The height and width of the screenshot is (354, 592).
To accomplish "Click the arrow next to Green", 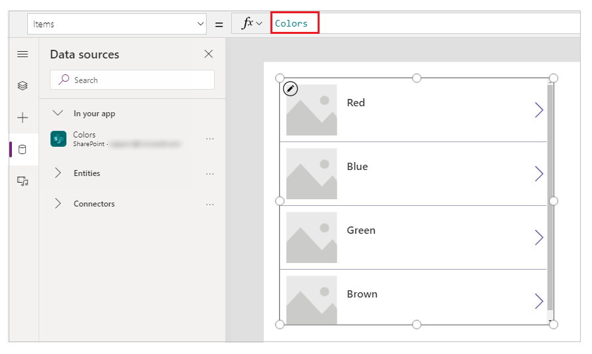I will [x=539, y=237].
